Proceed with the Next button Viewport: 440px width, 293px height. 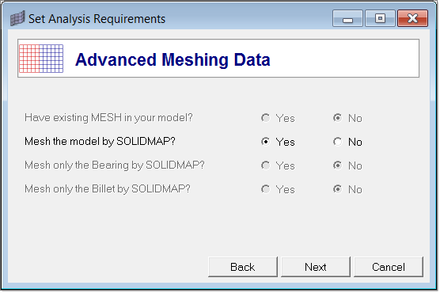tap(316, 267)
